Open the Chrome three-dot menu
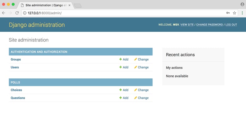This screenshot has height=115, width=246. point(242,13)
